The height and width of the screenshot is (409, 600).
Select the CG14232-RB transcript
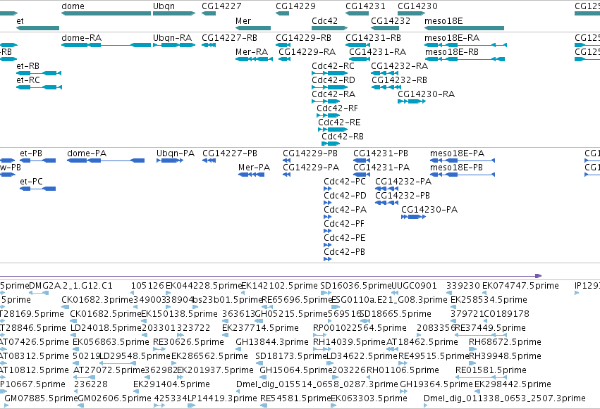click(386, 87)
